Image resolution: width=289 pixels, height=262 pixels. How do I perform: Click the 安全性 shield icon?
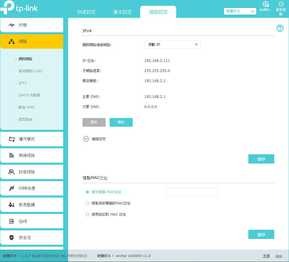click(x=12, y=237)
